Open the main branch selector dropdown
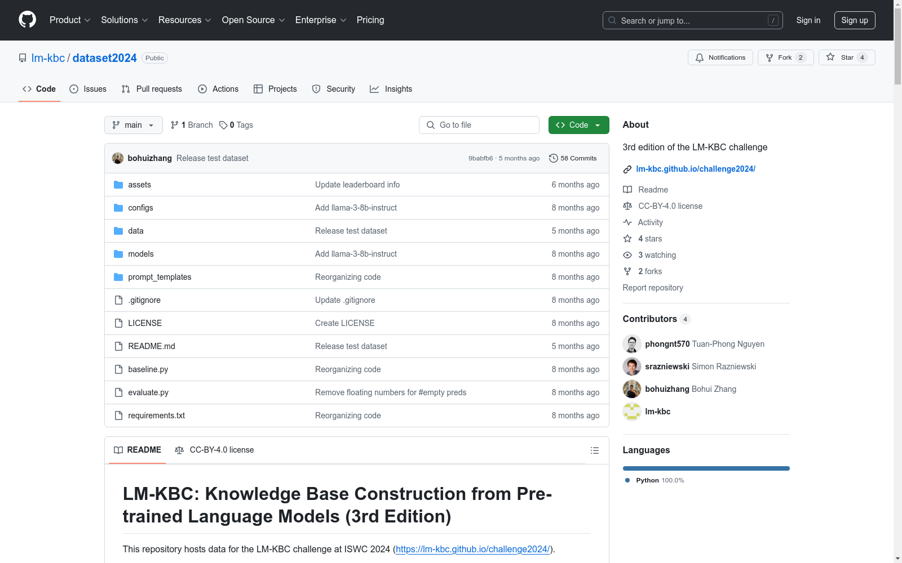The image size is (902, 563). (x=134, y=125)
